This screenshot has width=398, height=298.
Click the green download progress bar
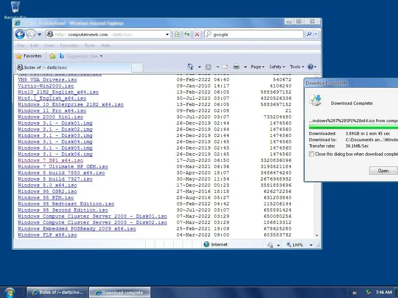(353, 126)
